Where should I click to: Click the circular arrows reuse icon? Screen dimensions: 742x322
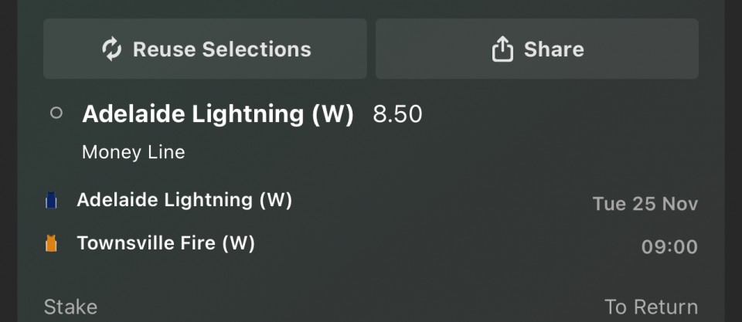(x=112, y=49)
